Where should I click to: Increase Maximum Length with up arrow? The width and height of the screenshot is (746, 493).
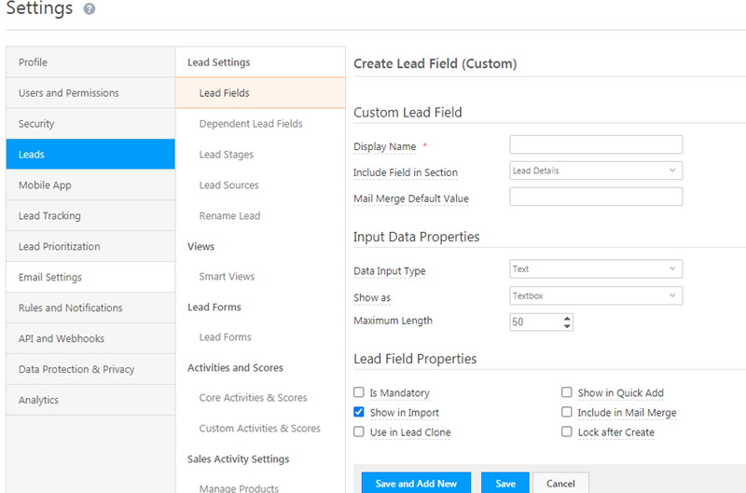pyautogui.click(x=567, y=318)
